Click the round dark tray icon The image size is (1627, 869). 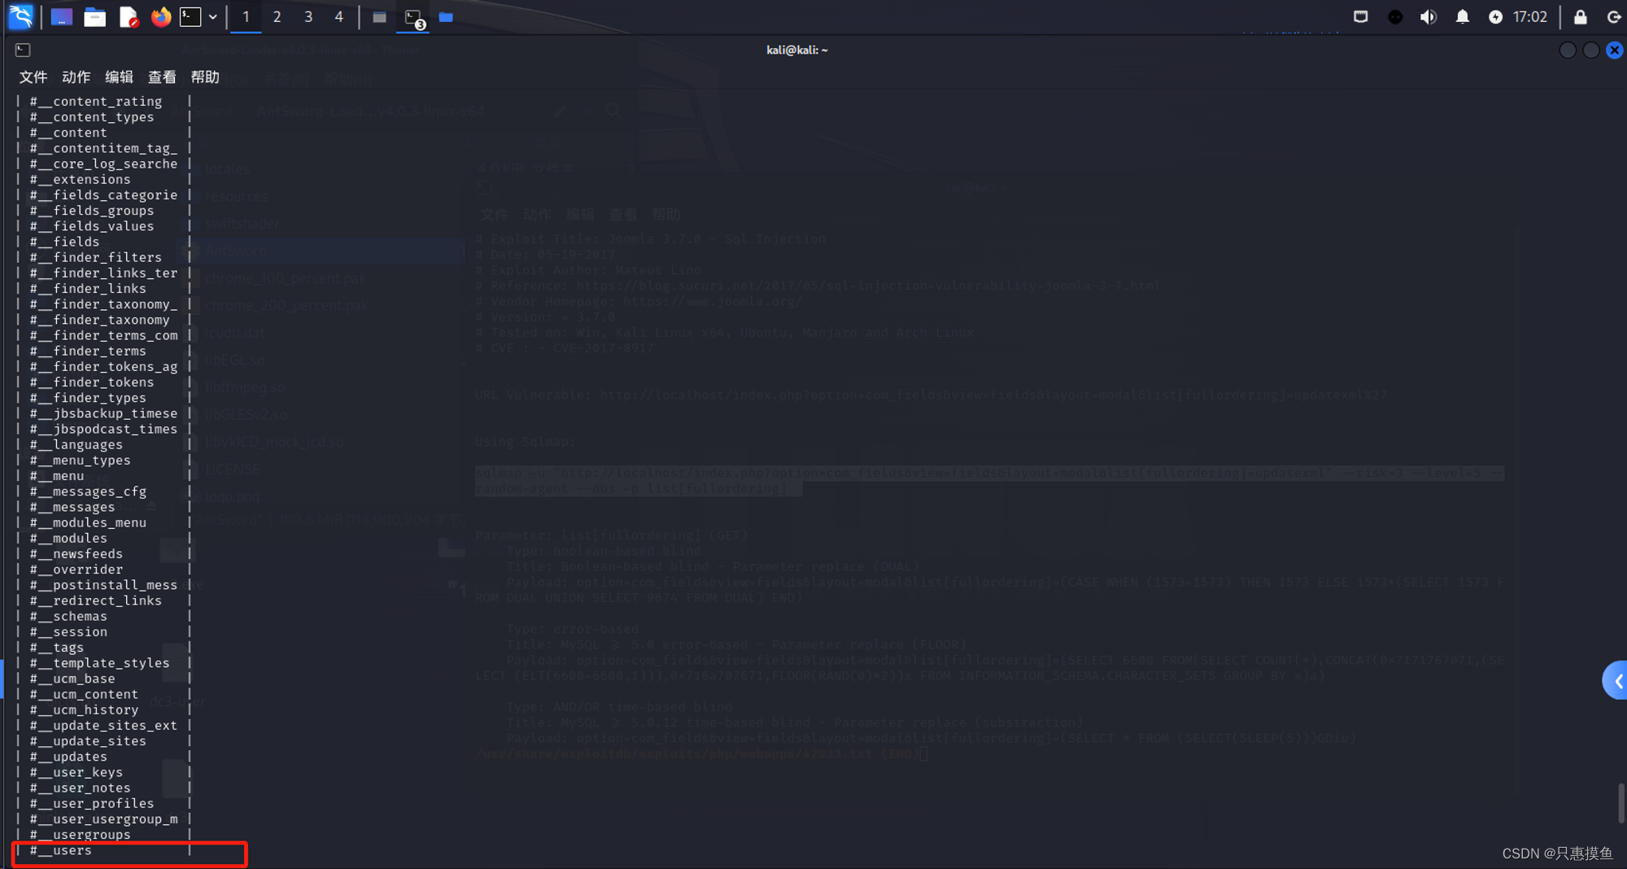(1394, 17)
